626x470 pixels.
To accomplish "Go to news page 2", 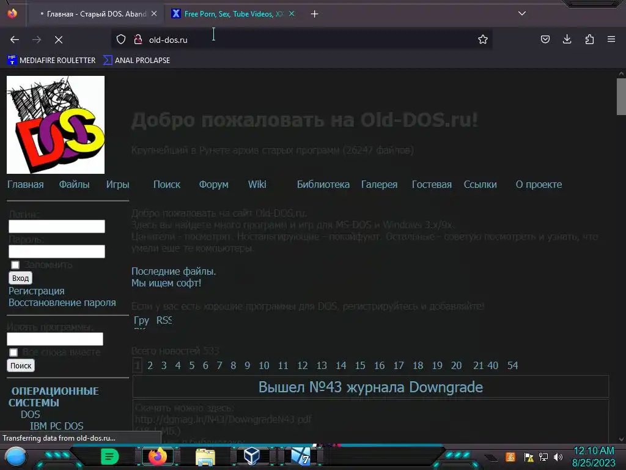I will (150, 365).
